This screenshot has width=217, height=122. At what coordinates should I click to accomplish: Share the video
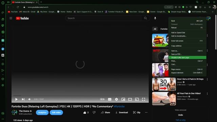[105, 113]
